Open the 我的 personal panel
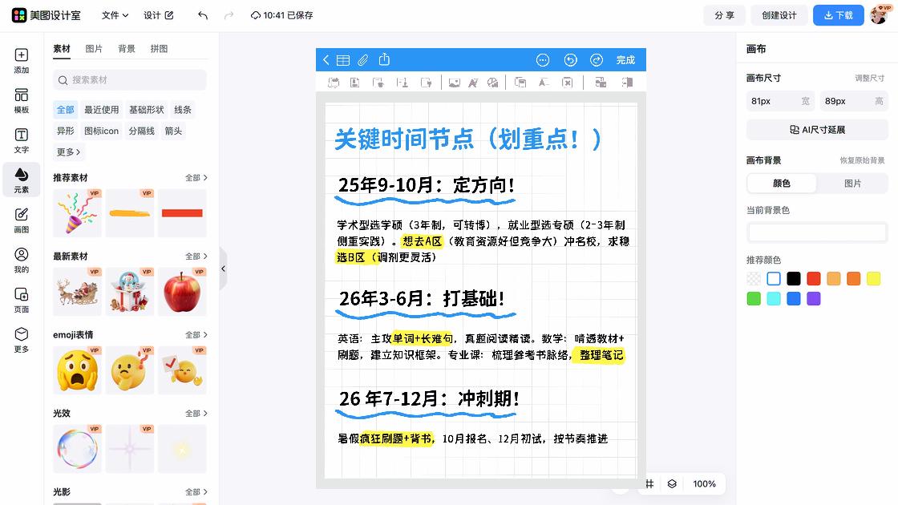Image resolution: width=898 pixels, height=505 pixels. point(21,260)
